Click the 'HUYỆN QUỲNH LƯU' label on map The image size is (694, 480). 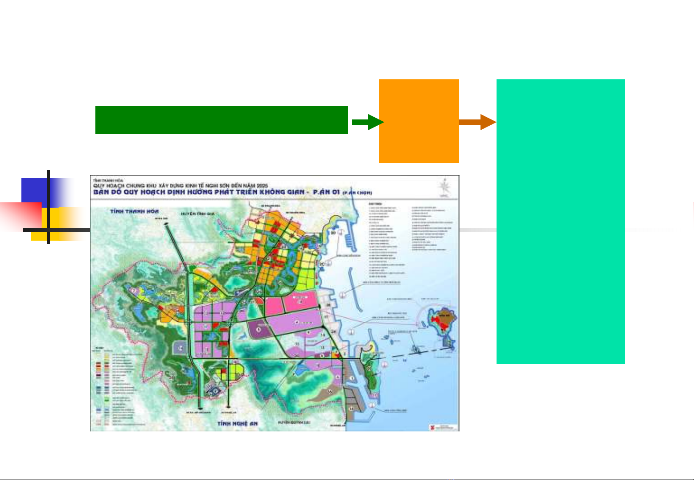[293, 422]
